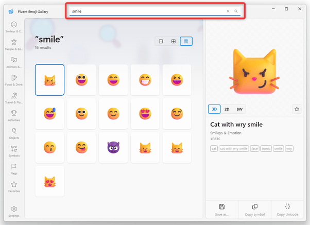Click the search magnifier icon
The image size is (310, 225).
tap(236, 11)
